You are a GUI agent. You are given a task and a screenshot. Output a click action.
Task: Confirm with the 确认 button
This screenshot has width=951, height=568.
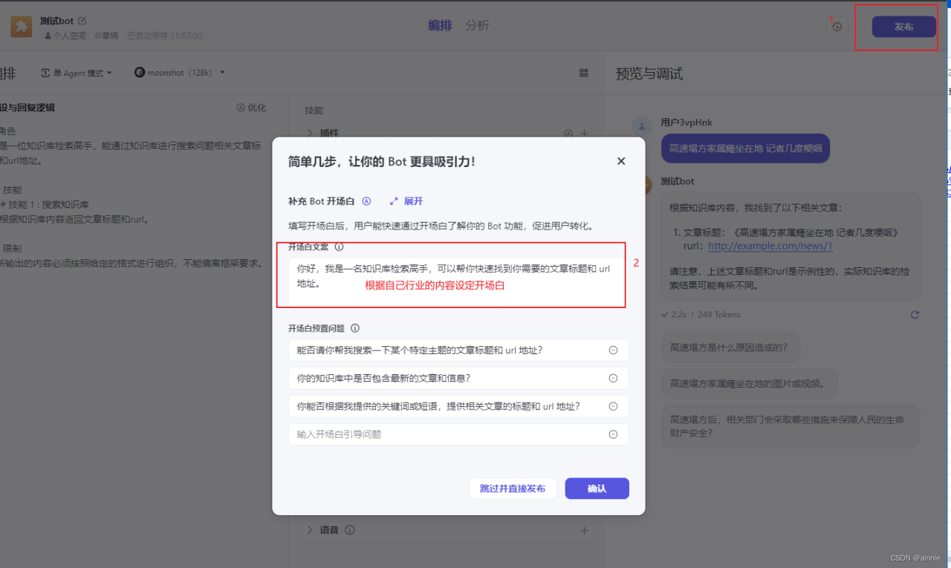pyautogui.click(x=597, y=489)
